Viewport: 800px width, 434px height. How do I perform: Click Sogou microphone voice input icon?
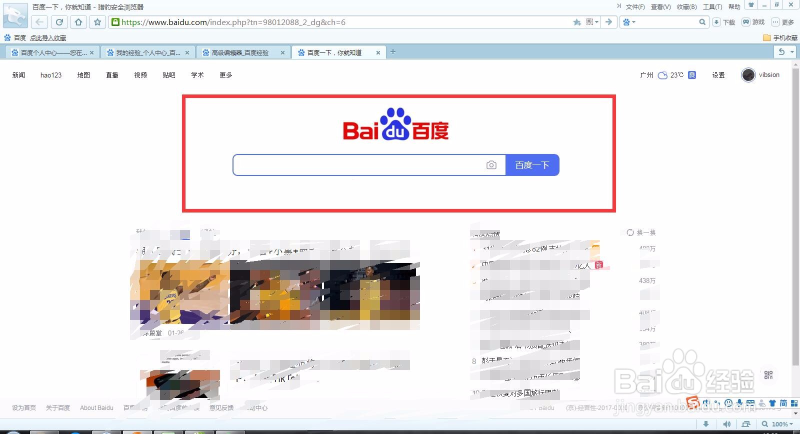[739, 403]
